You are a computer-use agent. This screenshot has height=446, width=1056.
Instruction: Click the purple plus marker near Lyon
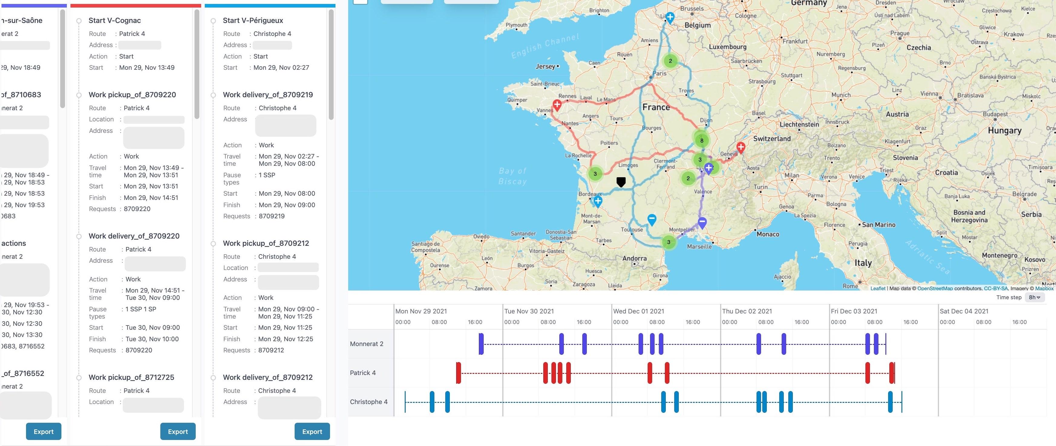click(x=708, y=168)
